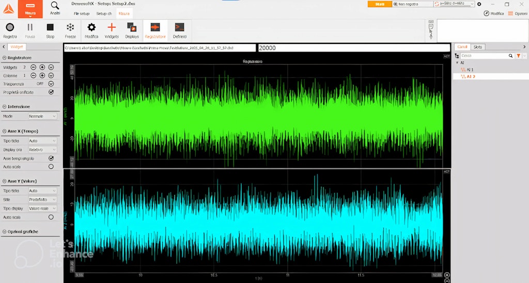Open the orange Misura mode button
The height and width of the screenshot is (283, 529).
pos(30,9)
